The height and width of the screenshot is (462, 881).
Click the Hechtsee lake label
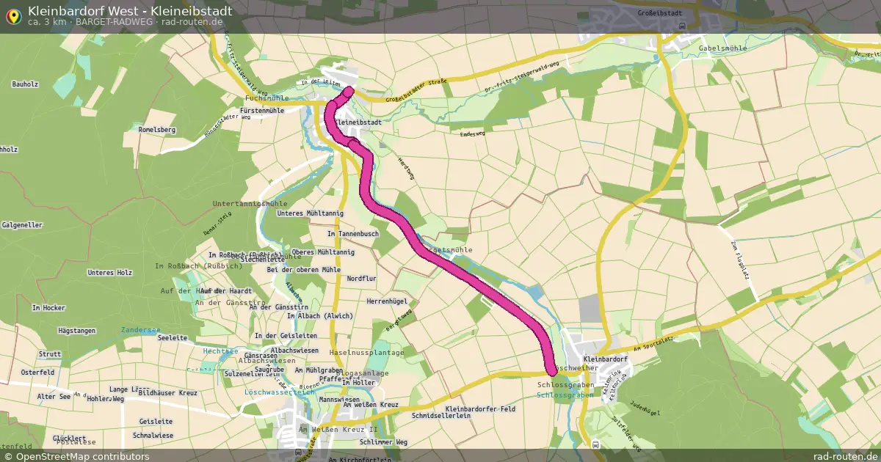pos(220,351)
